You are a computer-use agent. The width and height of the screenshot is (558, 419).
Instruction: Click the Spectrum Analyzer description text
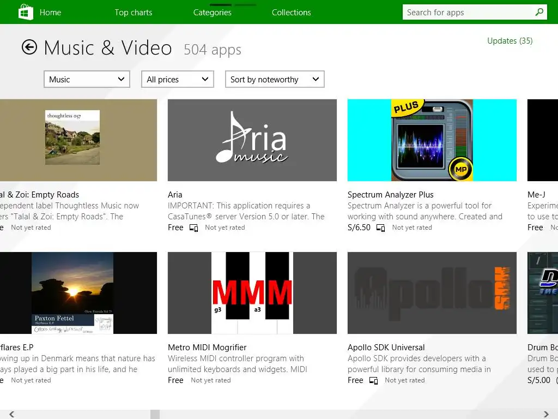pos(425,211)
